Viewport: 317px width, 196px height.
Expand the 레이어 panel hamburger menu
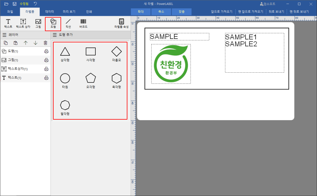(x=4, y=35)
